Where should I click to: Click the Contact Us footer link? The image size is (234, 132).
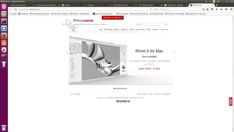point(158,94)
